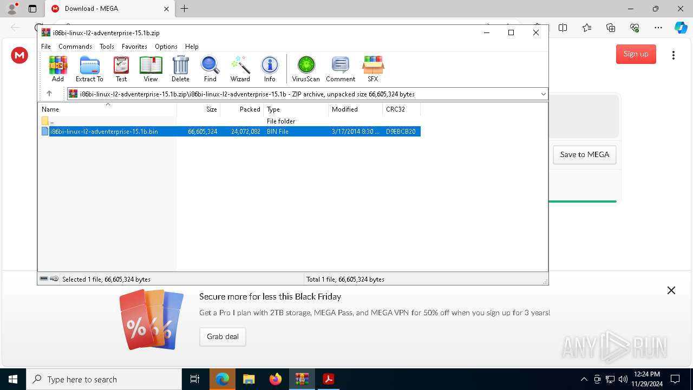693x390 pixels.
Task: Open the View file tool
Action: [x=151, y=69]
